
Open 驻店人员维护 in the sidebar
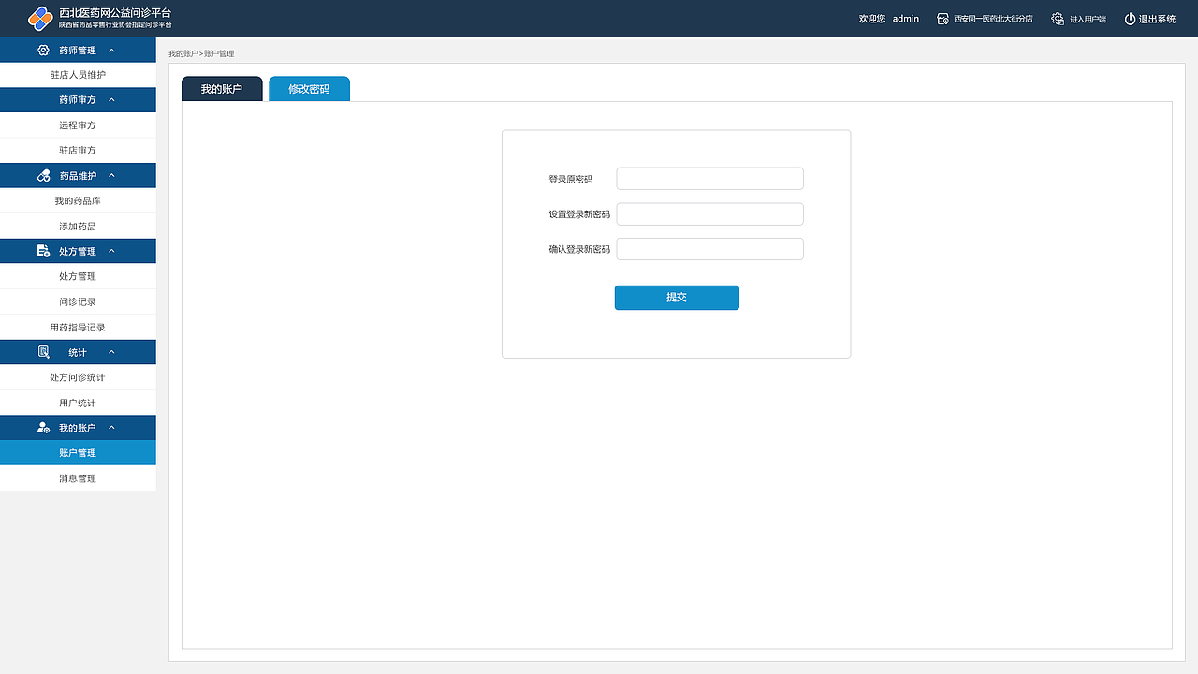pyautogui.click(x=78, y=75)
